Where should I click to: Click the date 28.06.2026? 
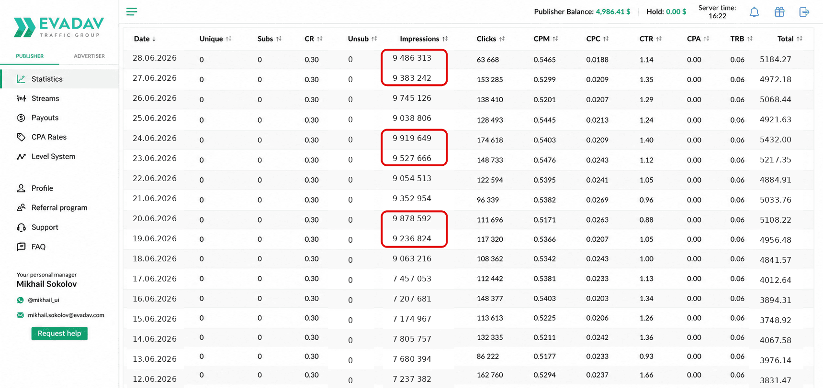(155, 58)
